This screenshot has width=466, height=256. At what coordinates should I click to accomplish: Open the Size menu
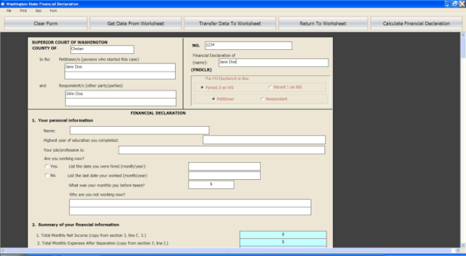coord(39,11)
